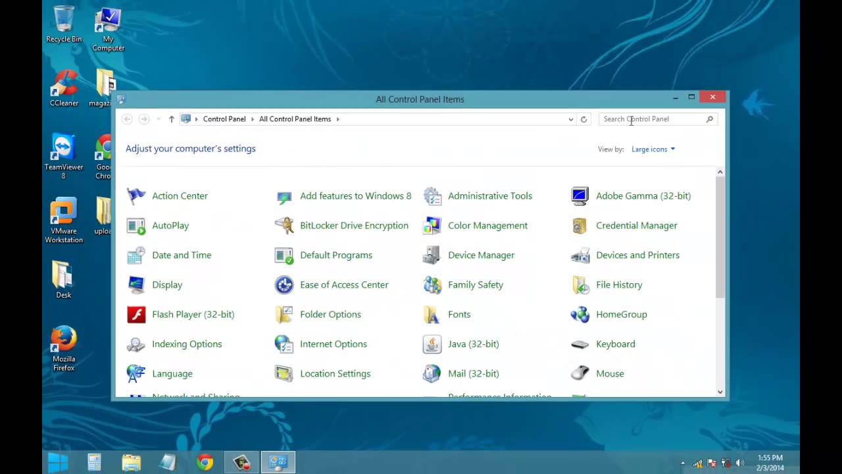The width and height of the screenshot is (842, 474).
Task: Click the Devices and Printers icon
Action: 580,255
